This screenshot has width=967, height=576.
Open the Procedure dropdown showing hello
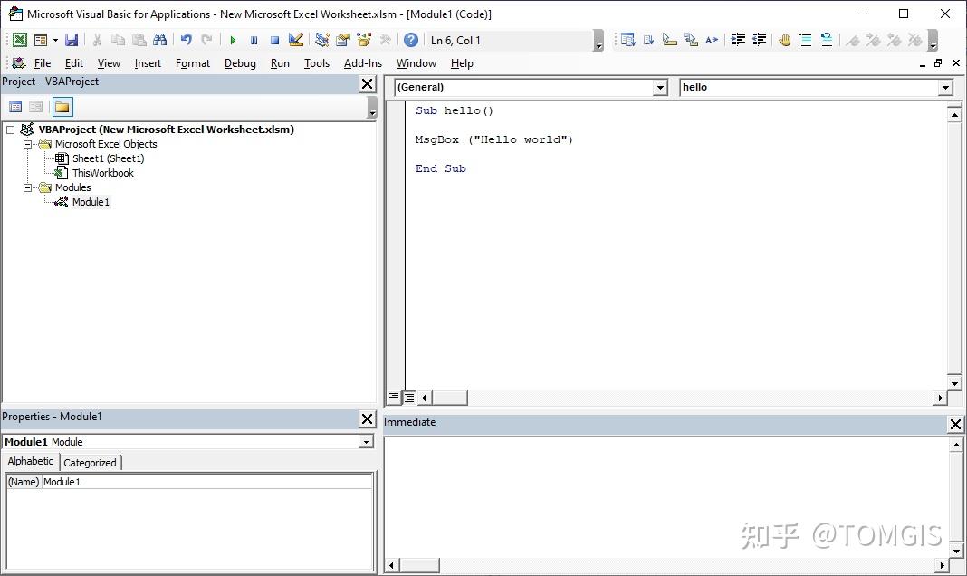tap(946, 87)
